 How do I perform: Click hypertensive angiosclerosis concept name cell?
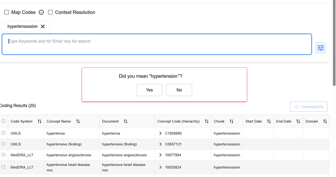pos(69,155)
